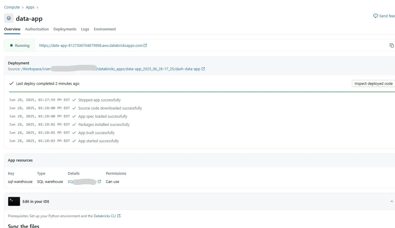
Task: Select the Overview tab
Action: pyautogui.click(x=12, y=29)
